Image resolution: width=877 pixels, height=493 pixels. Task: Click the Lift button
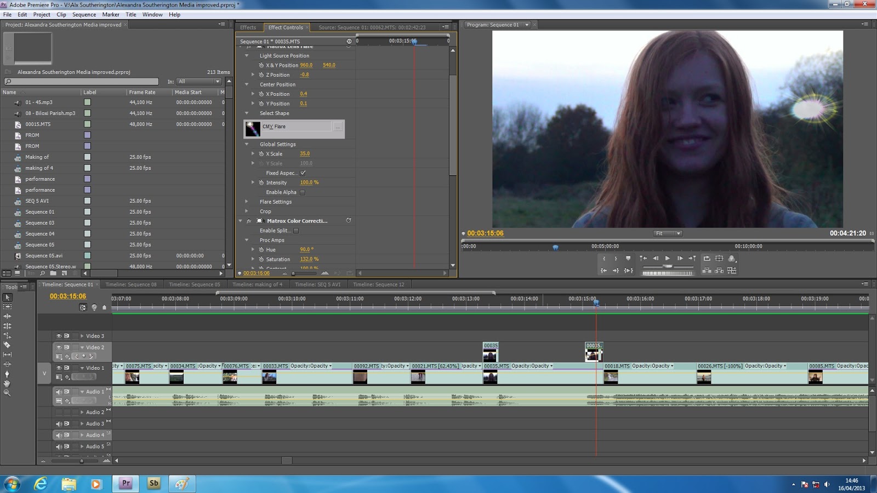pos(707,271)
